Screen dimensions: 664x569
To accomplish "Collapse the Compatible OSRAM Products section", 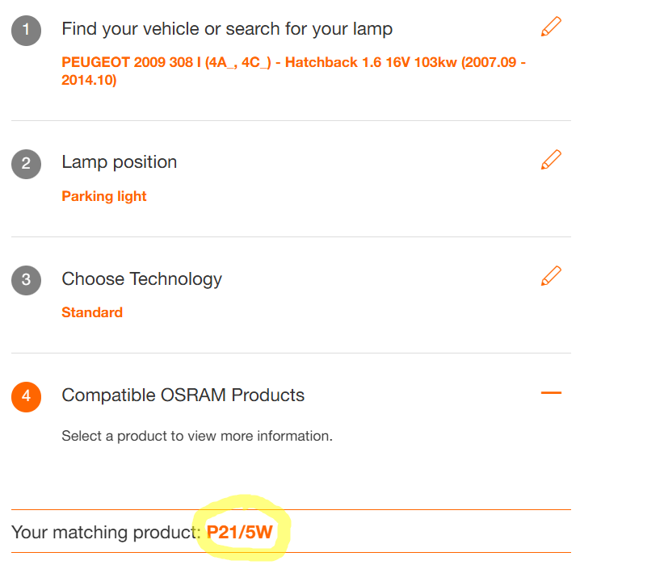I will tap(551, 393).
